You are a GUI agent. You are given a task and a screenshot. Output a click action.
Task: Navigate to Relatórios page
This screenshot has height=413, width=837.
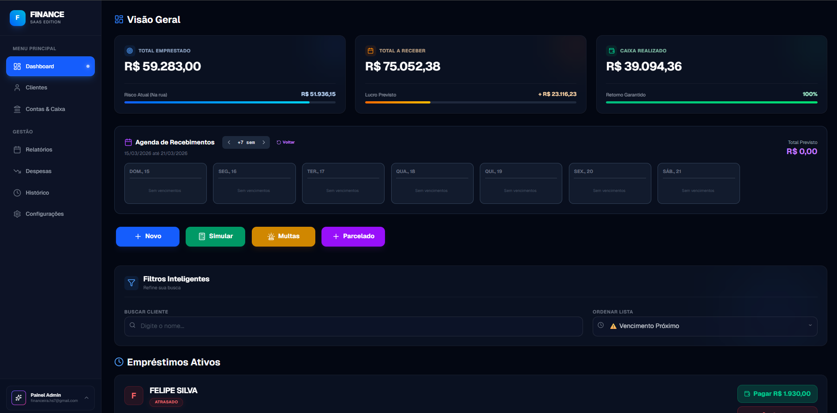pos(39,150)
